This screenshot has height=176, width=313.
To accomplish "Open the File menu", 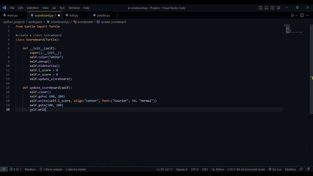I will click(12, 8).
